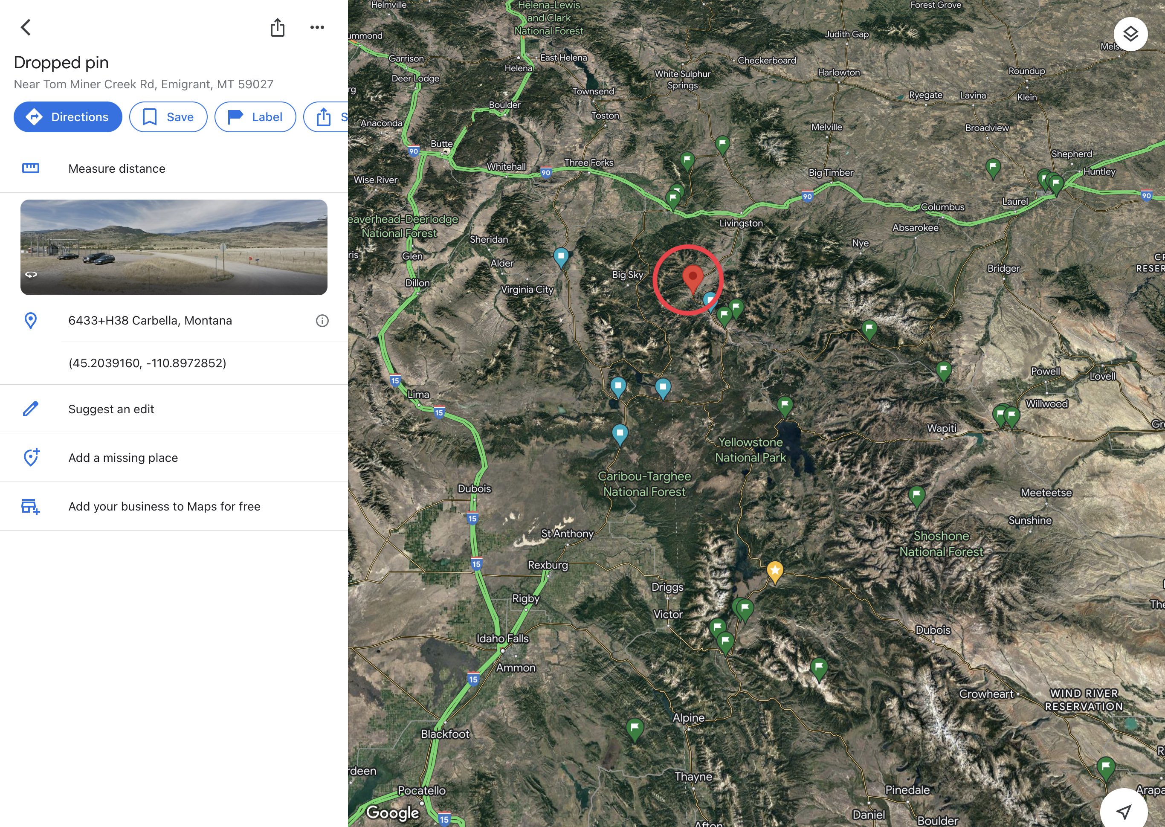
Task: Open the three-dot more options menu
Action: point(317,27)
